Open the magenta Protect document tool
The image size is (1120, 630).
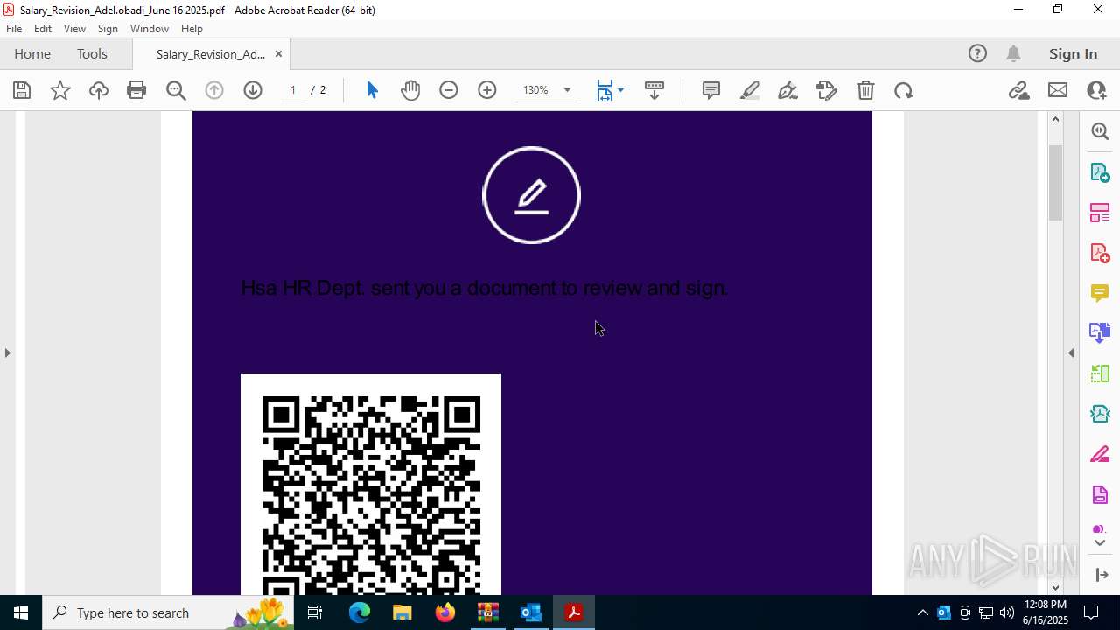(x=1100, y=495)
